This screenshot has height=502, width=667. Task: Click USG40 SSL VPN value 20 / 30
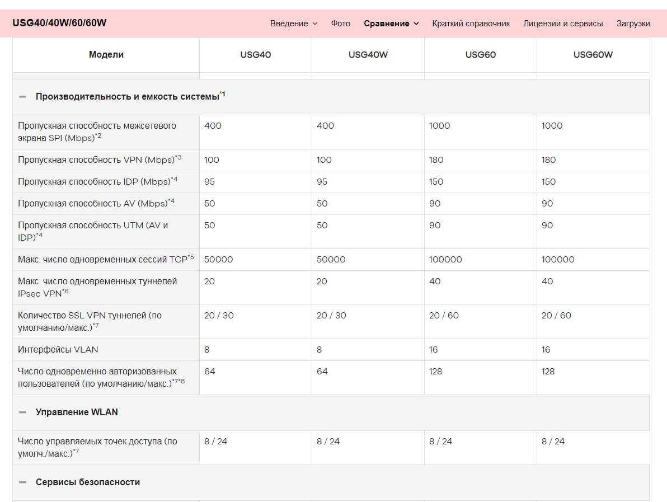tap(219, 315)
